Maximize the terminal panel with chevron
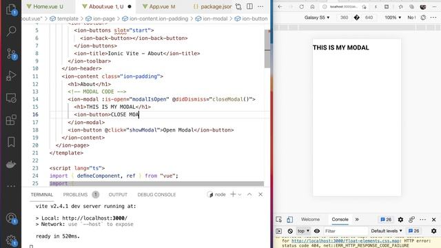Image resolution: width=441 pixels, height=248 pixels. click(249, 194)
